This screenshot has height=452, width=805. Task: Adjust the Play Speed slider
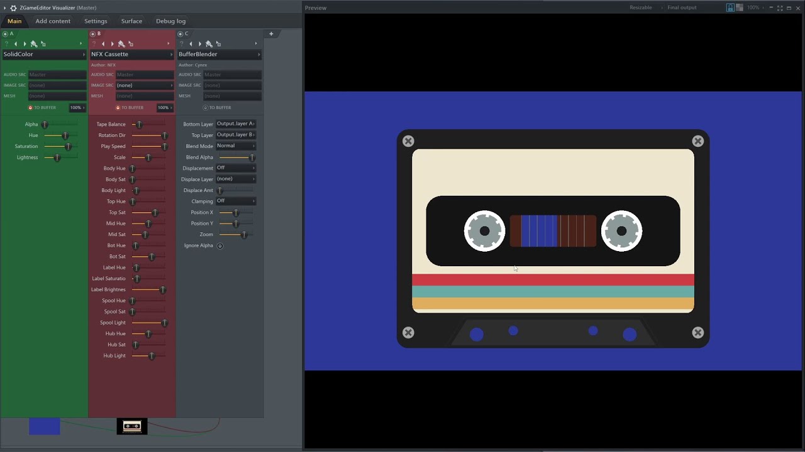click(x=149, y=146)
